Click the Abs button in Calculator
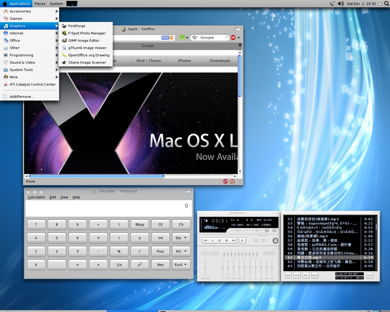Image resolution: width=390 pixels, height=312 pixels. tap(161, 265)
